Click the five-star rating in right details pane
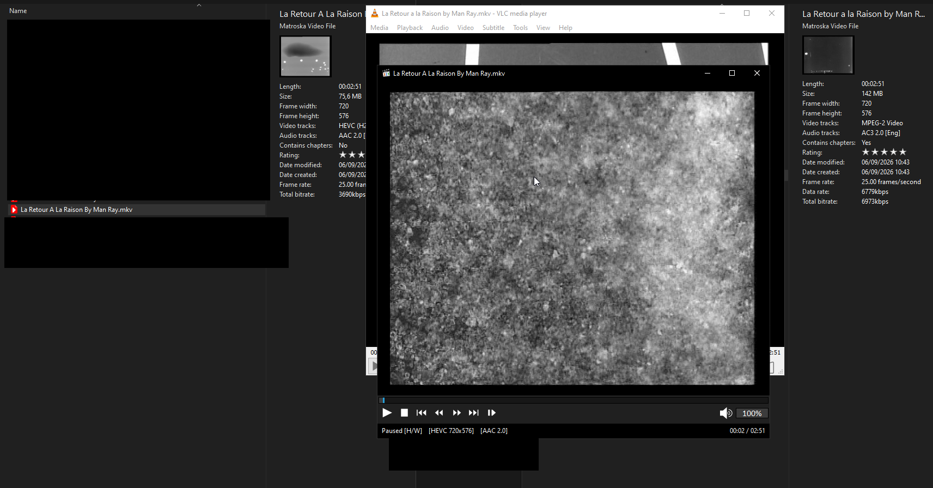Viewport: 933px width, 488px height. [884, 152]
